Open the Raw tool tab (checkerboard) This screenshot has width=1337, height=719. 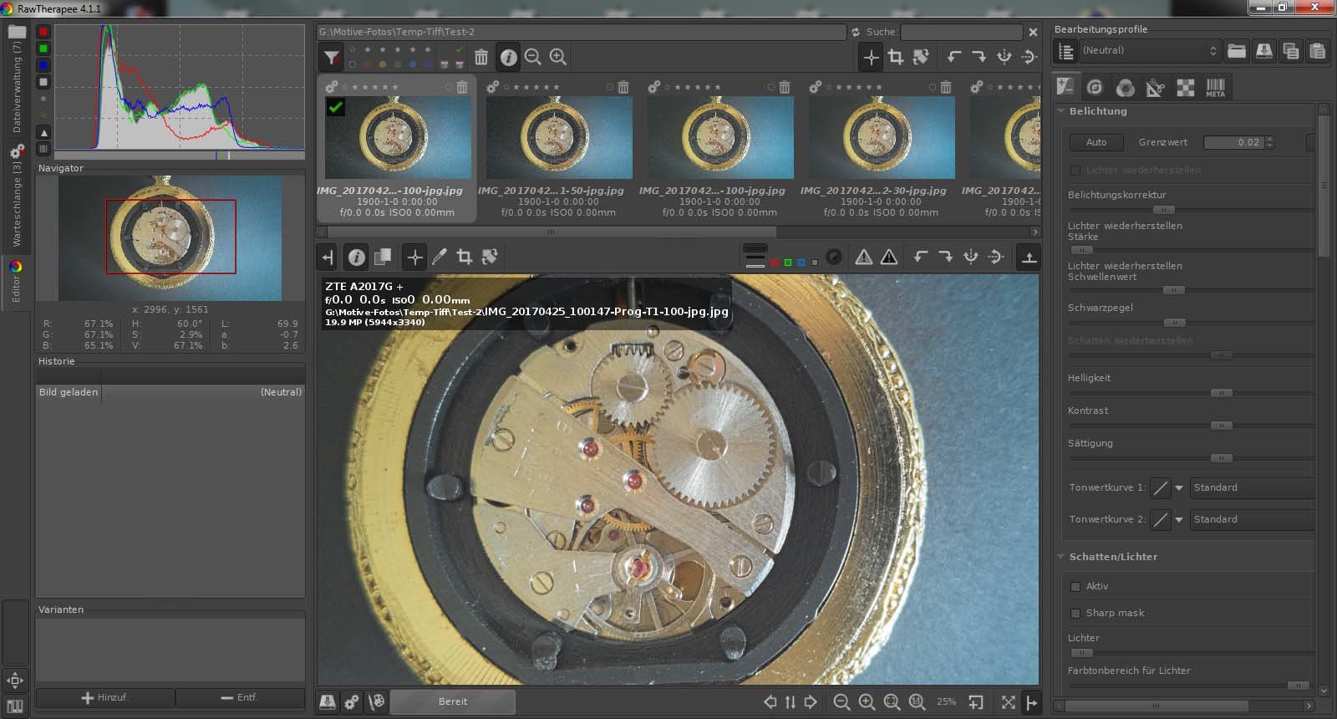coord(1185,87)
